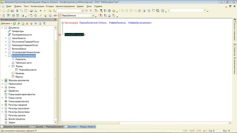
Task: Open the Конфигурация menu
Action: click(x=37, y=6)
